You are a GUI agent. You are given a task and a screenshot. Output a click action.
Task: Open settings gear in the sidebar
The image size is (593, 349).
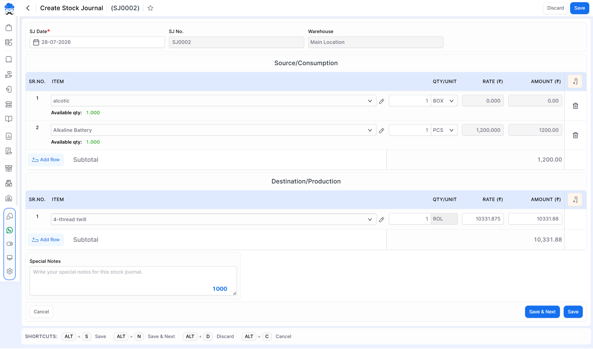[x=10, y=271]
